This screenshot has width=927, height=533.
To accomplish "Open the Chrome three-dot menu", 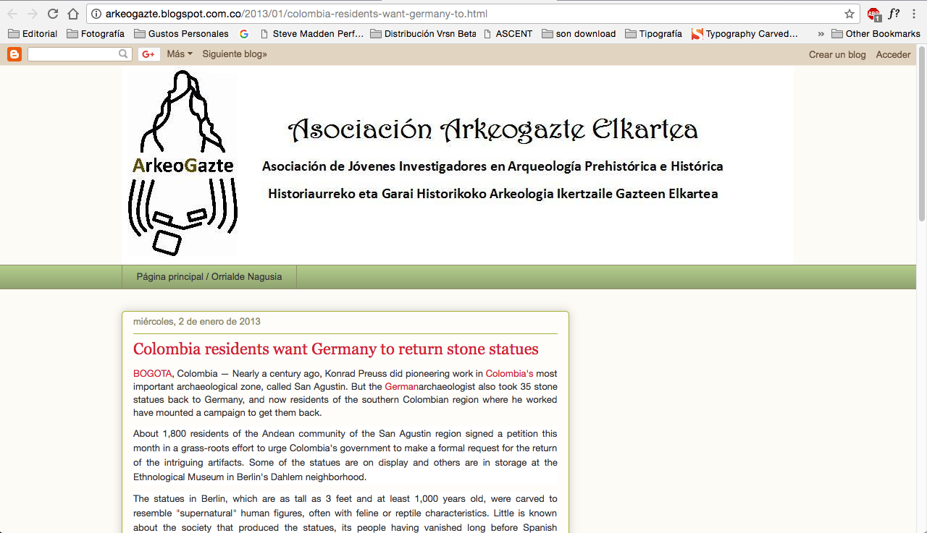I will pos(914,14).
